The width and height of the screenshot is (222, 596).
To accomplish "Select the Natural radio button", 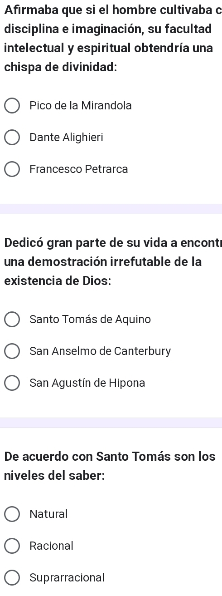I will pyautogui.click(x=12, y=514).
